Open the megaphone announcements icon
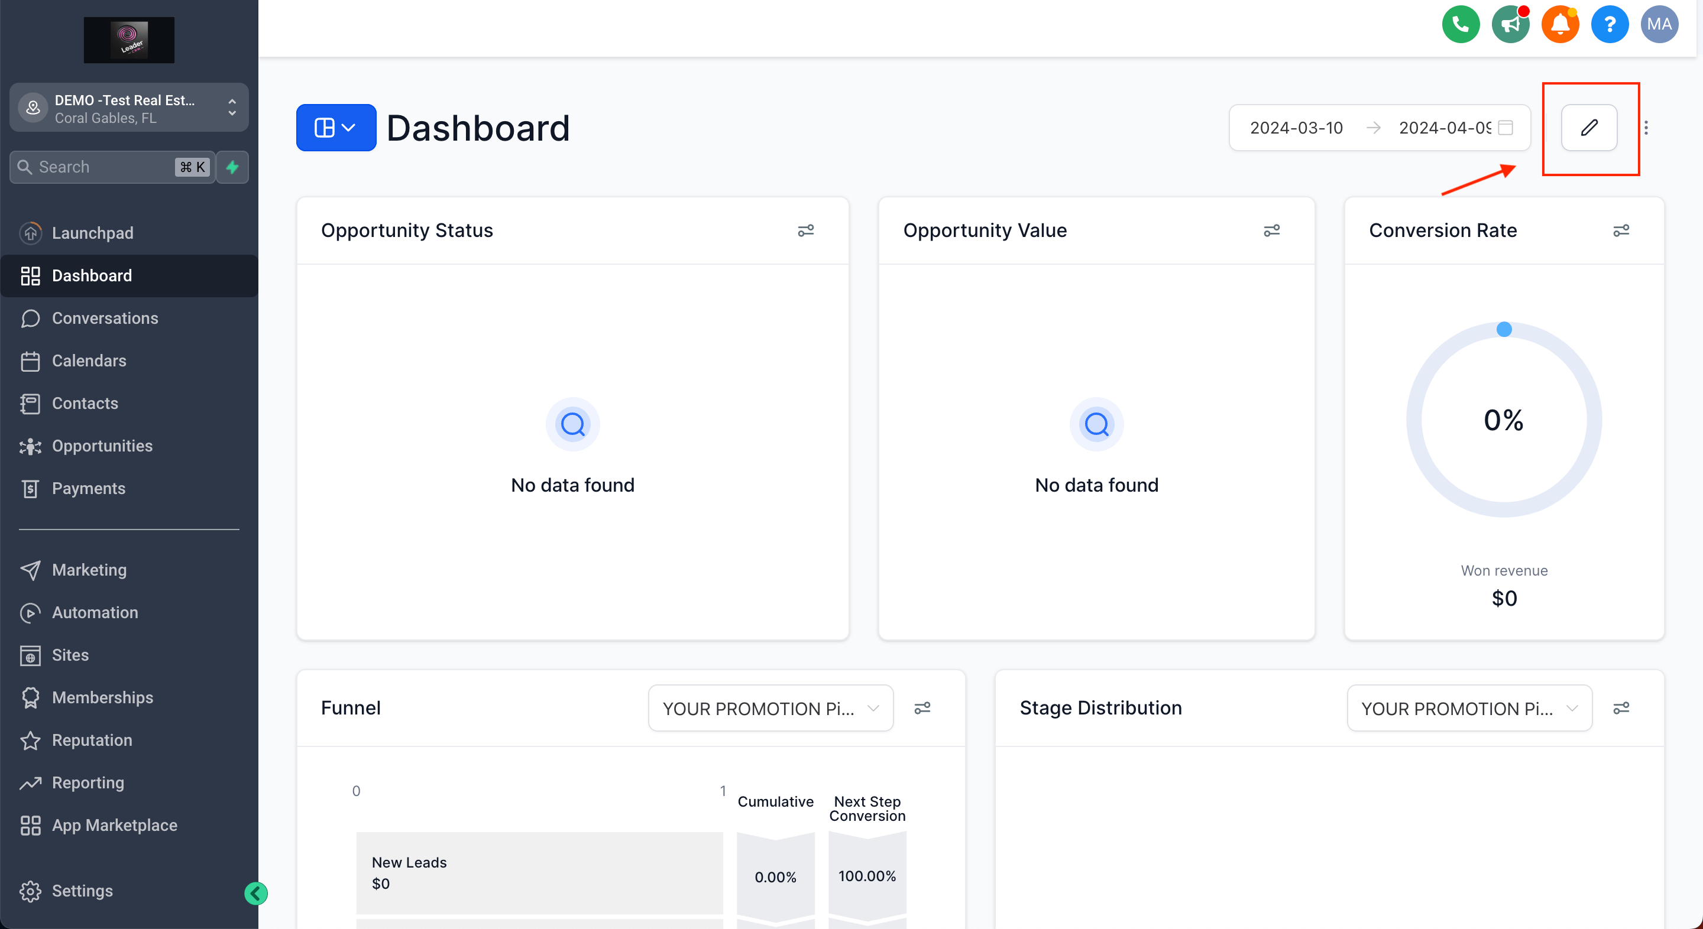 [1510, 24]
